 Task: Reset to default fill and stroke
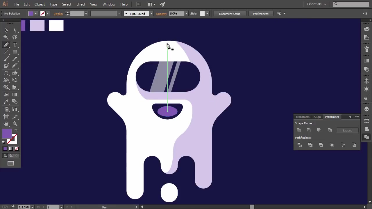click(3, 142)
